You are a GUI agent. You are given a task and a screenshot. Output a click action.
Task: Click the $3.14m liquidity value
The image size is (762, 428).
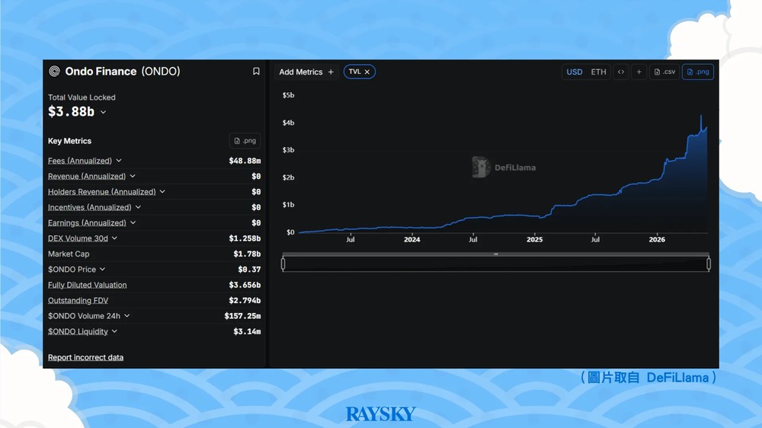(247, 332)
